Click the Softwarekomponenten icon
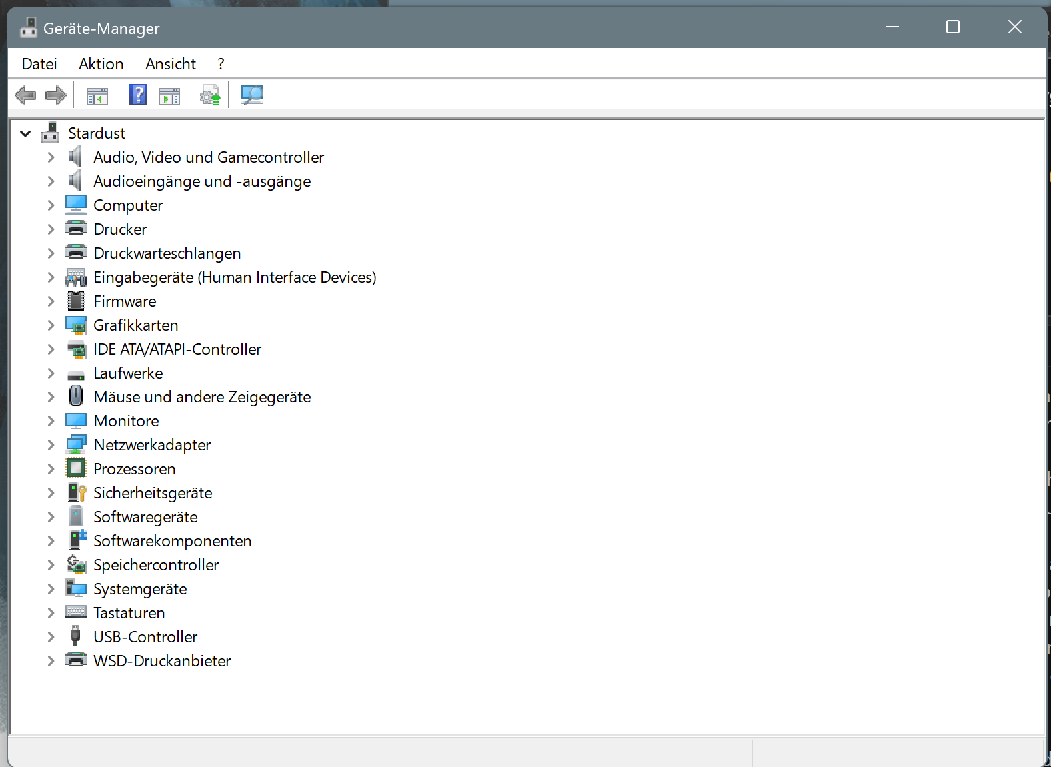This screenshot has width=1051, height=767. click(77, 540)
